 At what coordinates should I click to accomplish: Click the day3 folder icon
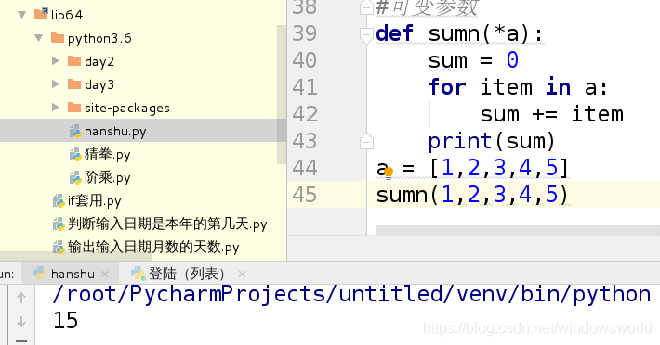[74, 84]
